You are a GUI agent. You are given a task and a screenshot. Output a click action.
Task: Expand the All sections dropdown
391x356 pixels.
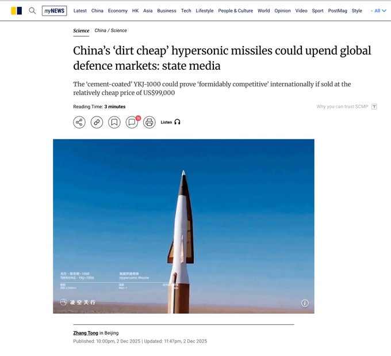click(379, 10)
